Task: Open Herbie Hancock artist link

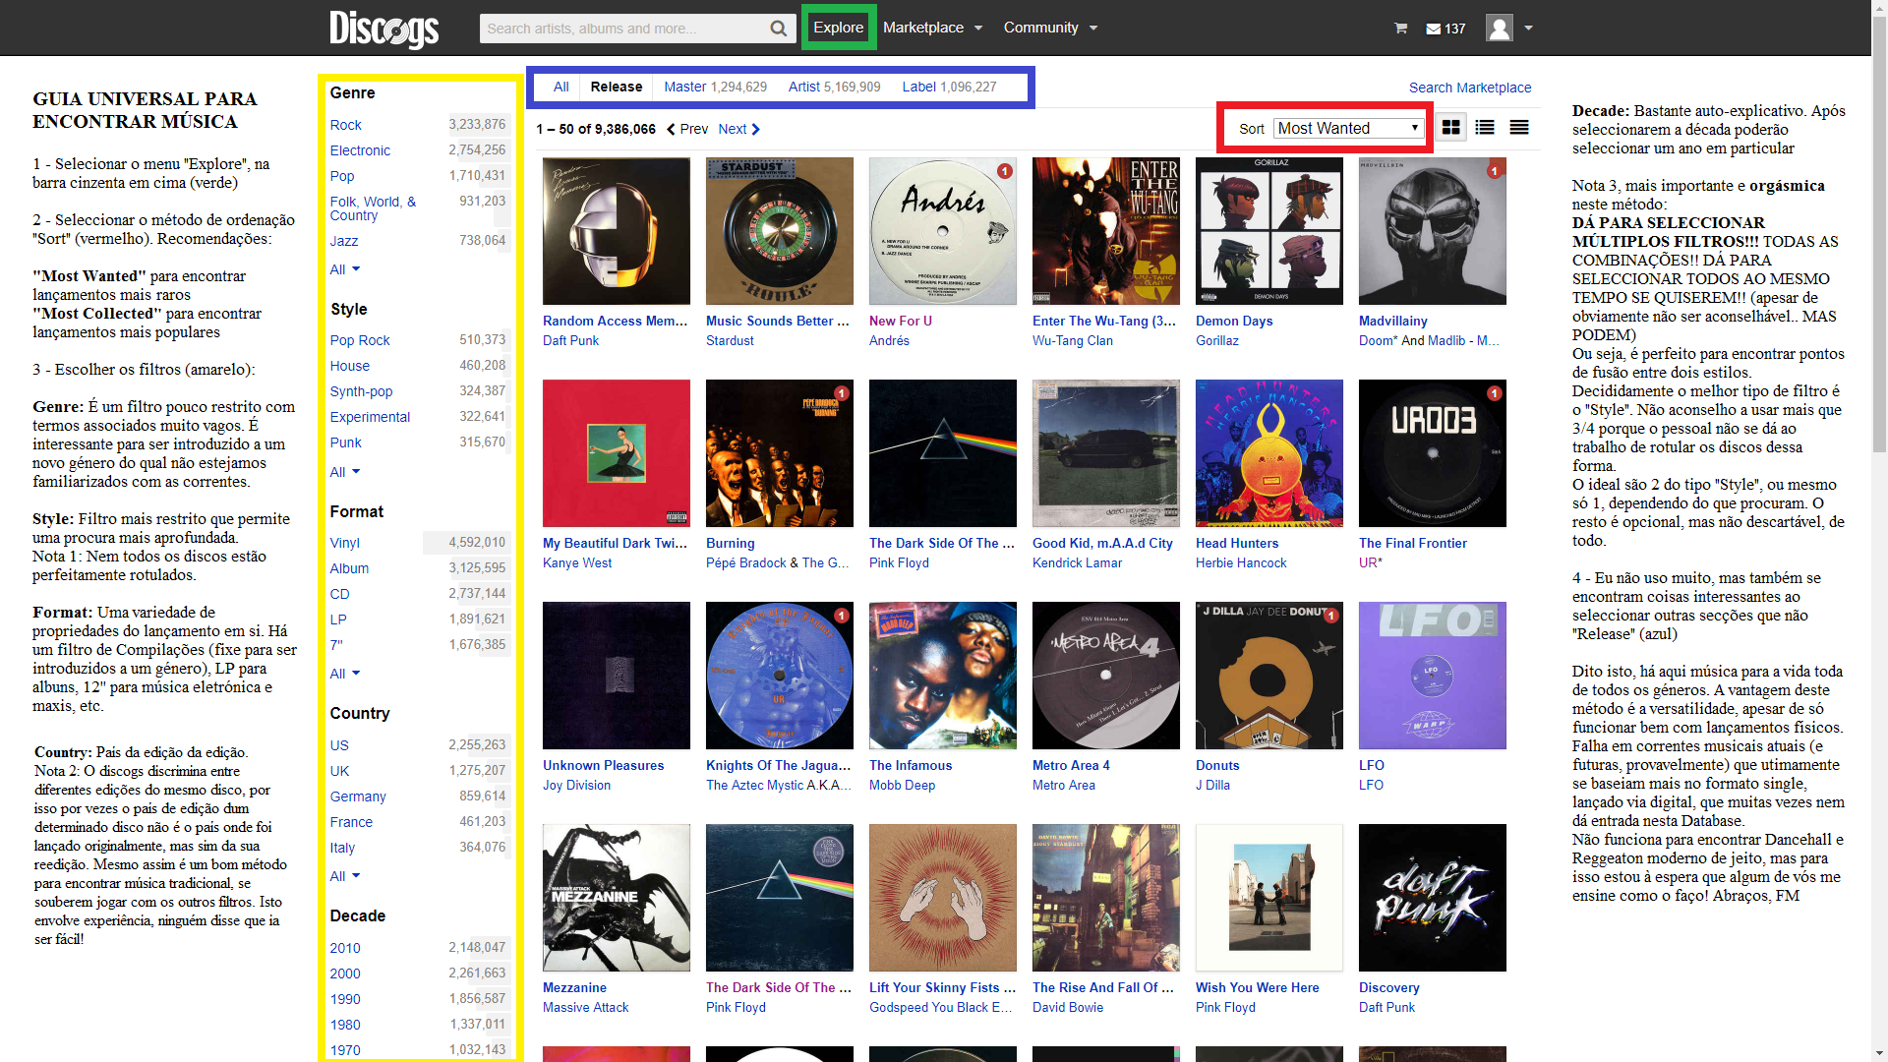Action: click(x=1241, y=563)
